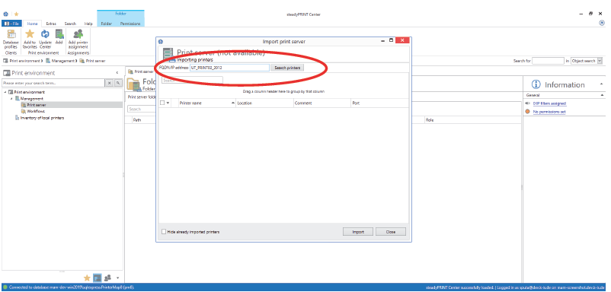Select the users view icon at panel bottom
This screenshot has width=611, height=292.
[107, 278]
